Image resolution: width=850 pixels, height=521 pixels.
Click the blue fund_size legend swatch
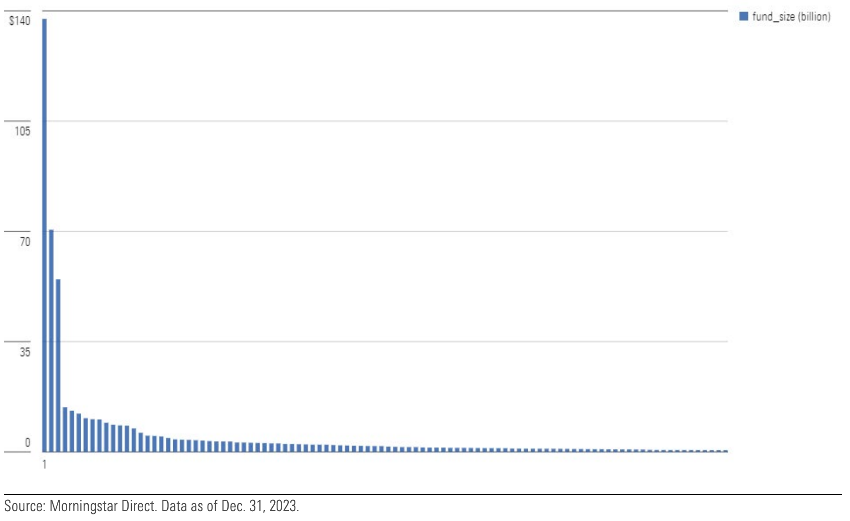(743, 16)
